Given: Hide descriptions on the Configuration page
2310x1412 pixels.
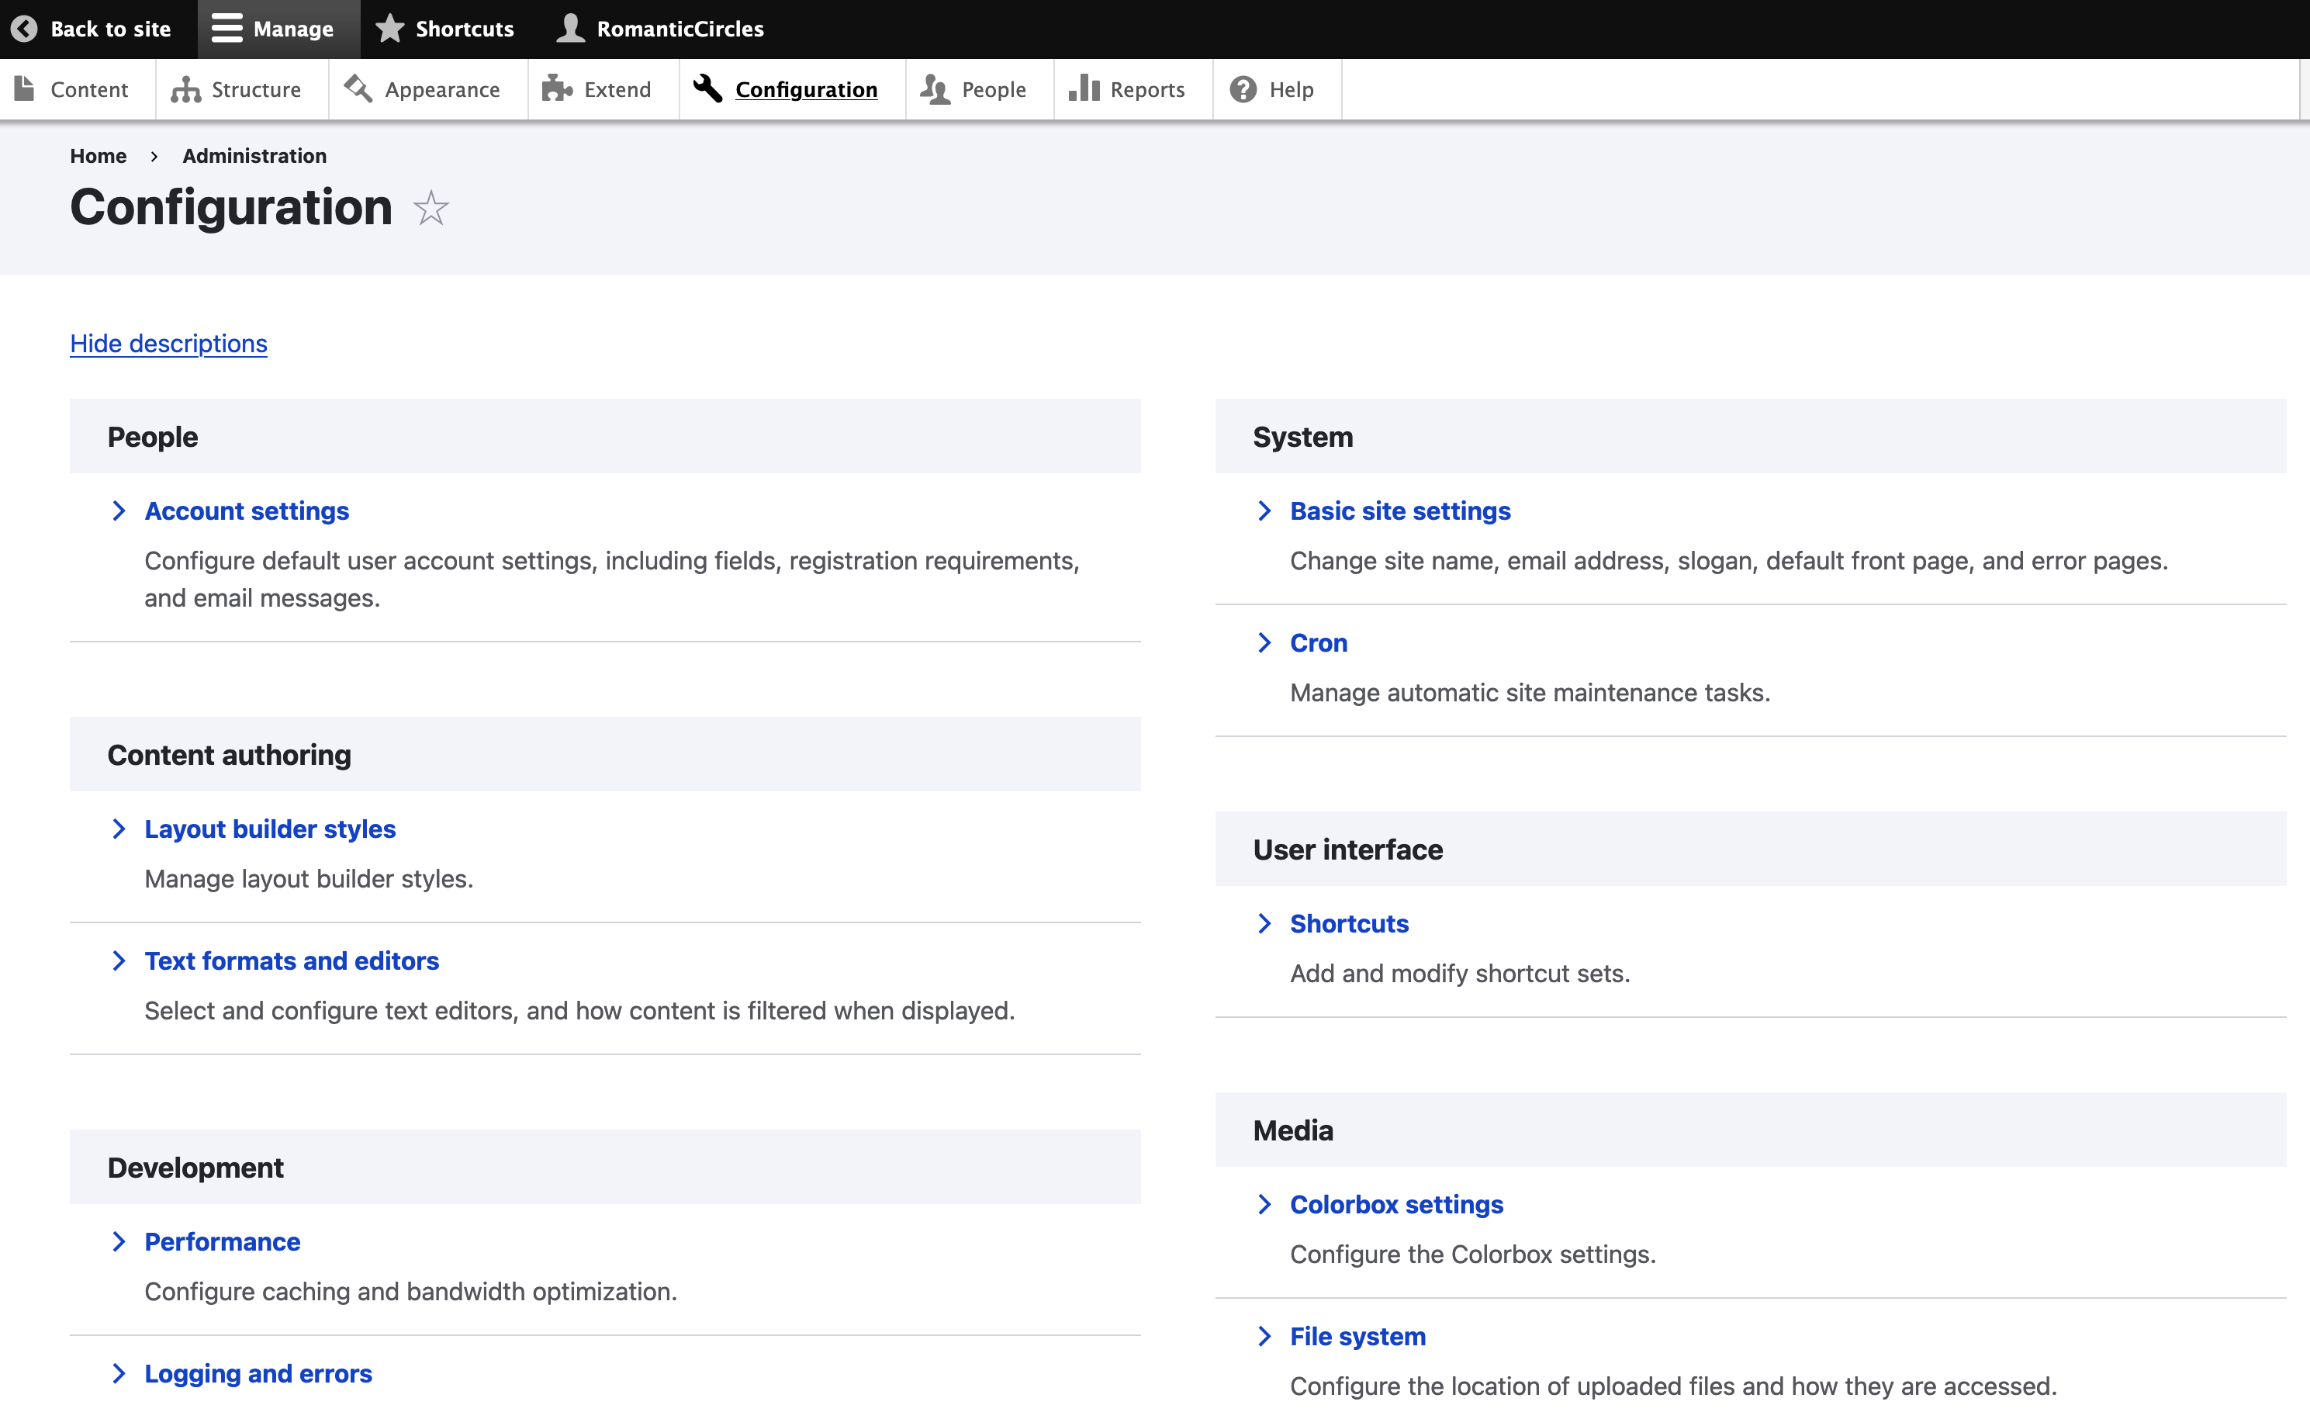Looking at the screenshot, I should (x=168, y=343).
